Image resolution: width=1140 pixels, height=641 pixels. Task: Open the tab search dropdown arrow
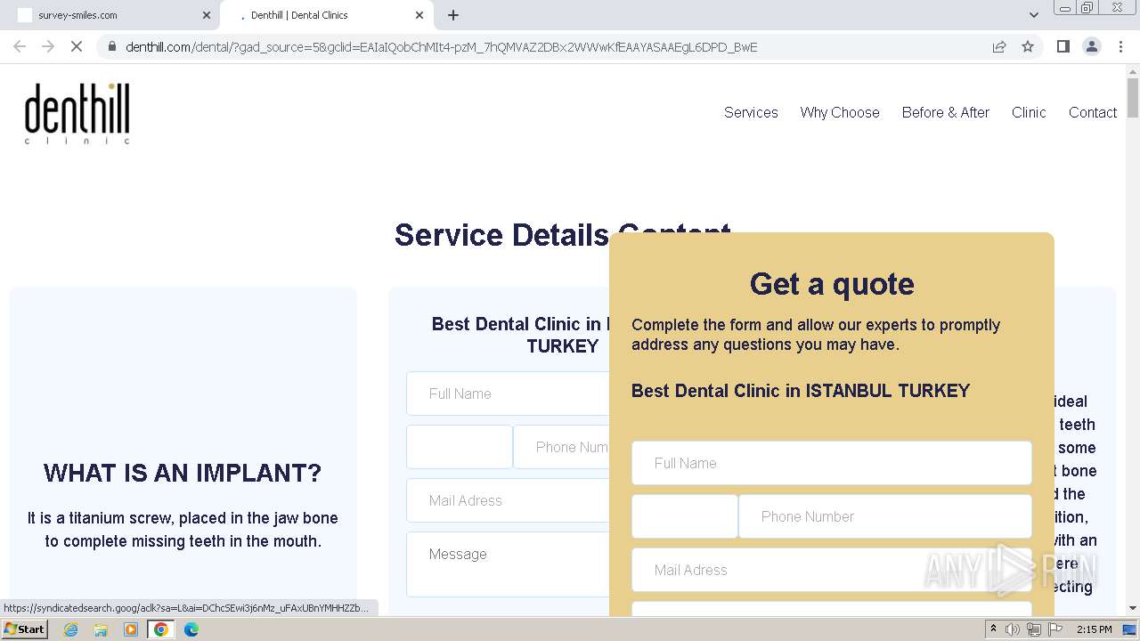(x=1033, y=15)
